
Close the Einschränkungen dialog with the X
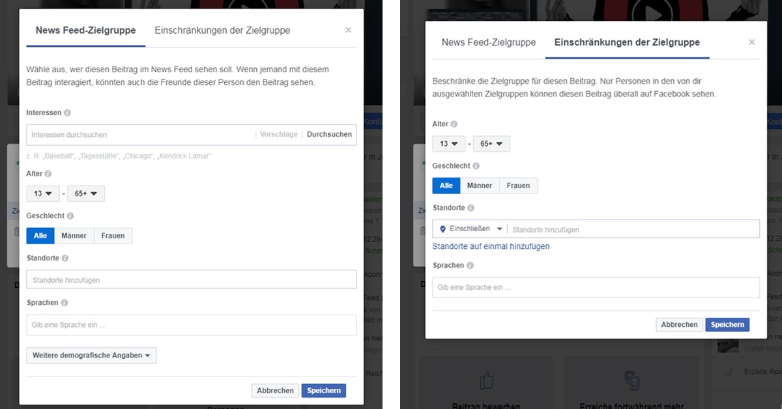(x=751, y=41)
